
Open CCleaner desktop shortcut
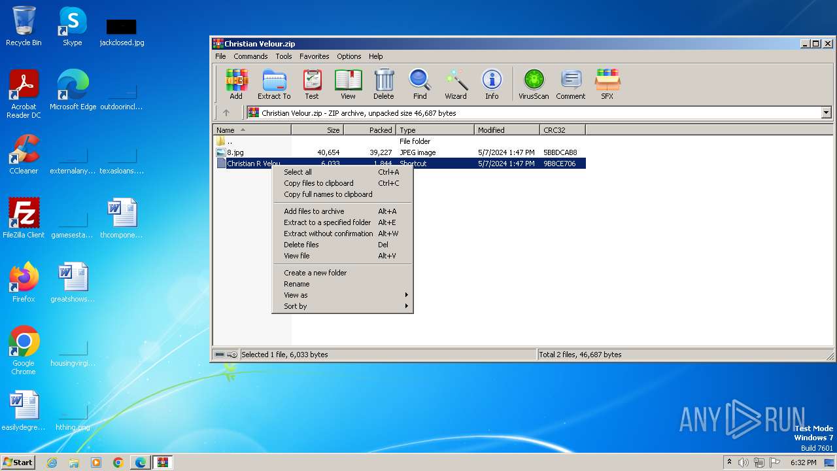[24, 154]
